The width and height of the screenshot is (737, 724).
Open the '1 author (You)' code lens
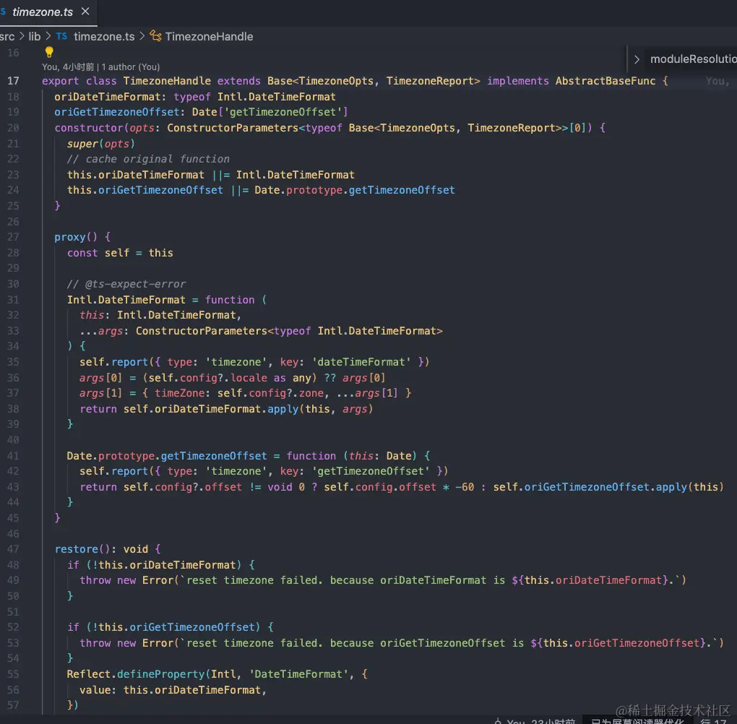[x=131, y=66]
